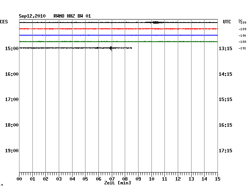Click the 17:15 UTC time label
The width and height of the screenshot is (248, 189).
tap(225, 150)
